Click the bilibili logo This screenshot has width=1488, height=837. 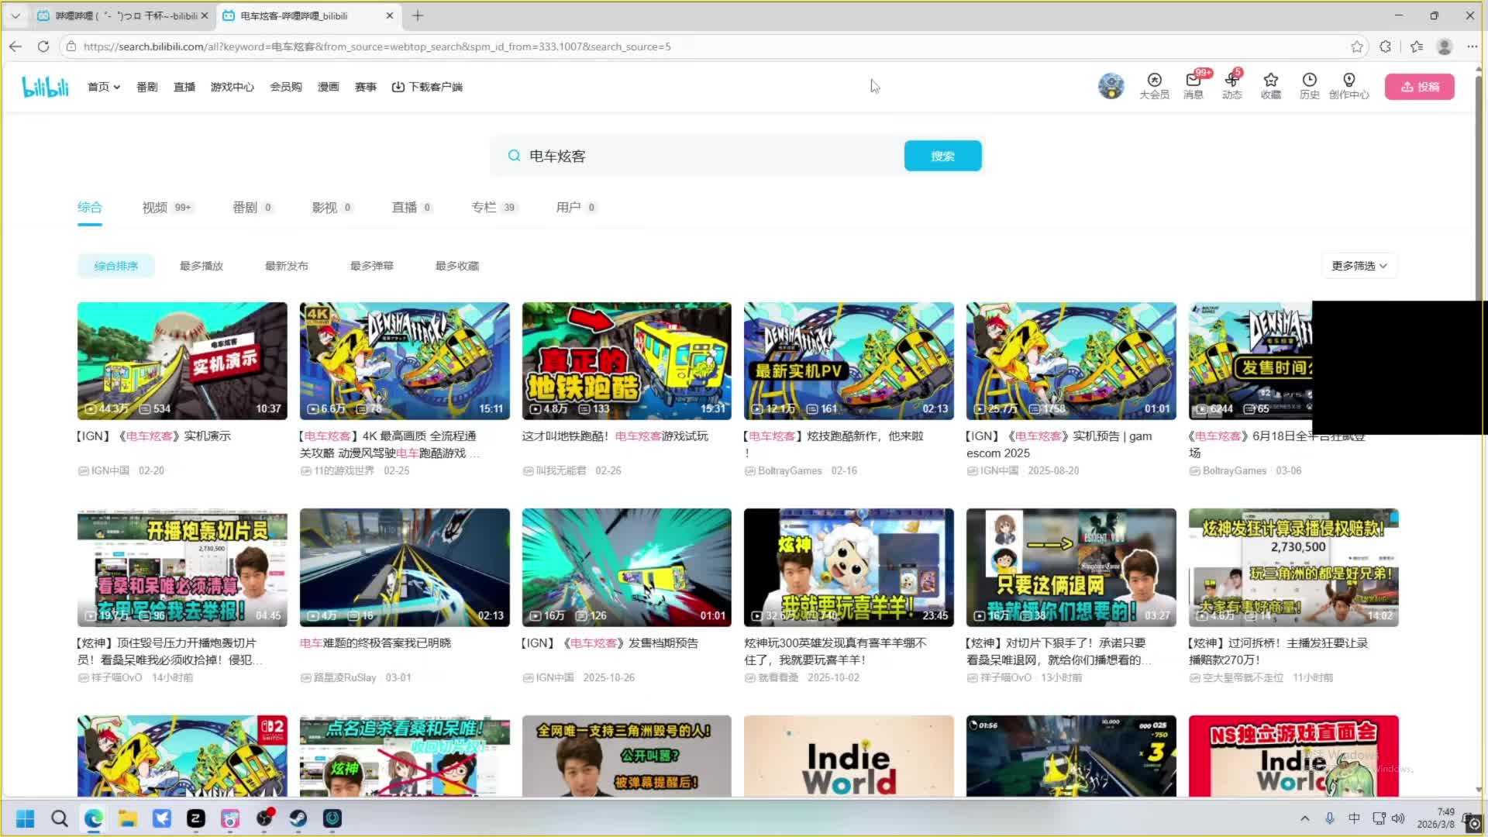tap(45, 87)
